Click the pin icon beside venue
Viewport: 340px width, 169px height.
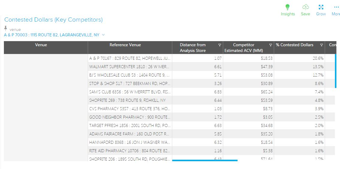coord(6,29)
